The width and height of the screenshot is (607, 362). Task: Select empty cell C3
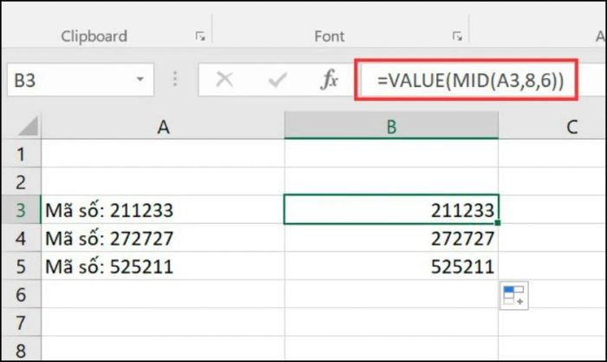click(x=552, y=210)
